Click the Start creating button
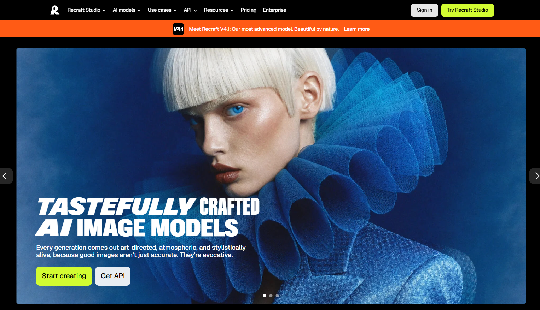The width and height of the screenshot is (540, 310). click(64, 276)
